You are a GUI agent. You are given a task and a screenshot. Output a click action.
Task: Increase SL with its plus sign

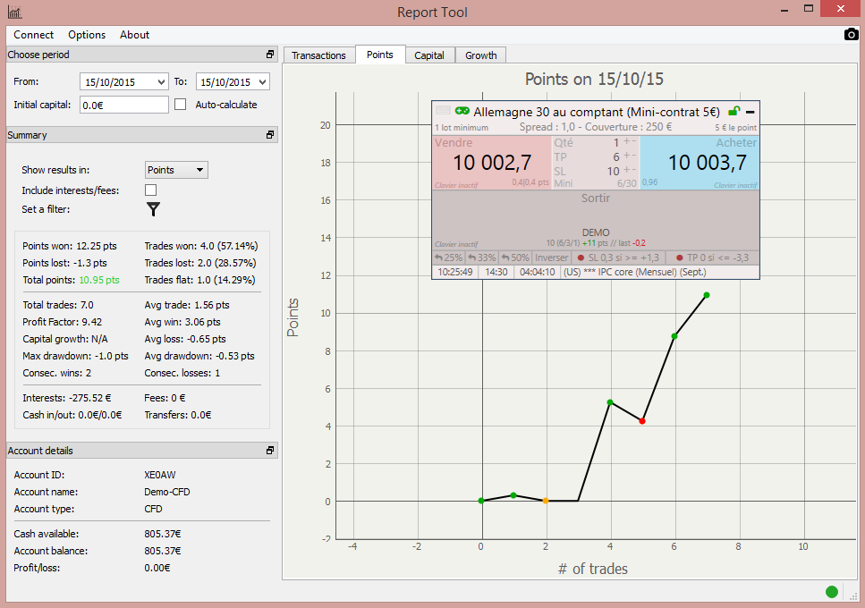pos(626,170)
